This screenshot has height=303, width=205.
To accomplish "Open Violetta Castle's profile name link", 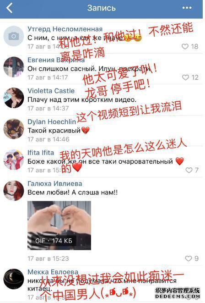I will pyautogui.click(x=51, y=91).
